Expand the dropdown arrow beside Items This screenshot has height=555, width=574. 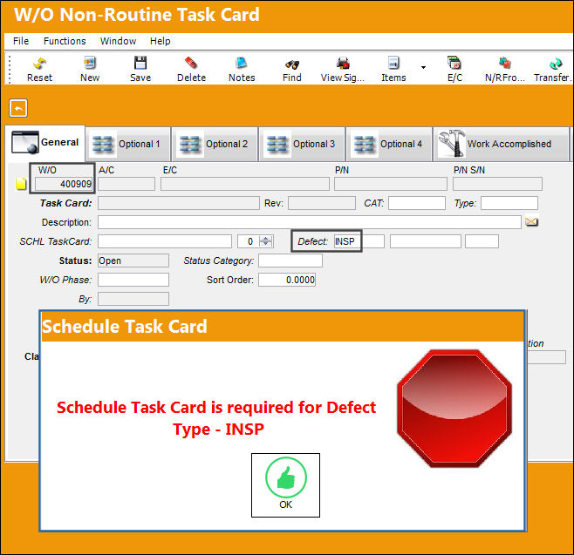tap(423, 67)
